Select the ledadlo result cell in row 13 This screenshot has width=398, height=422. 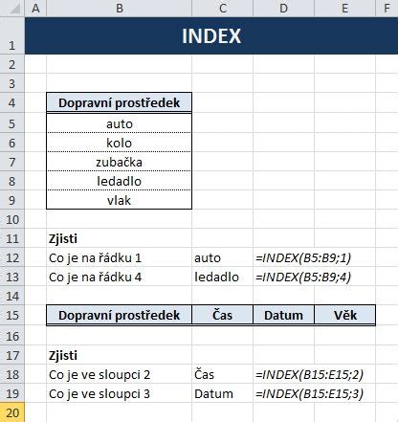pyautogui.click(x=223, y=277)
